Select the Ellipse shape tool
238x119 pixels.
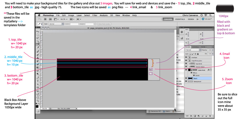(x=38, y=87)
